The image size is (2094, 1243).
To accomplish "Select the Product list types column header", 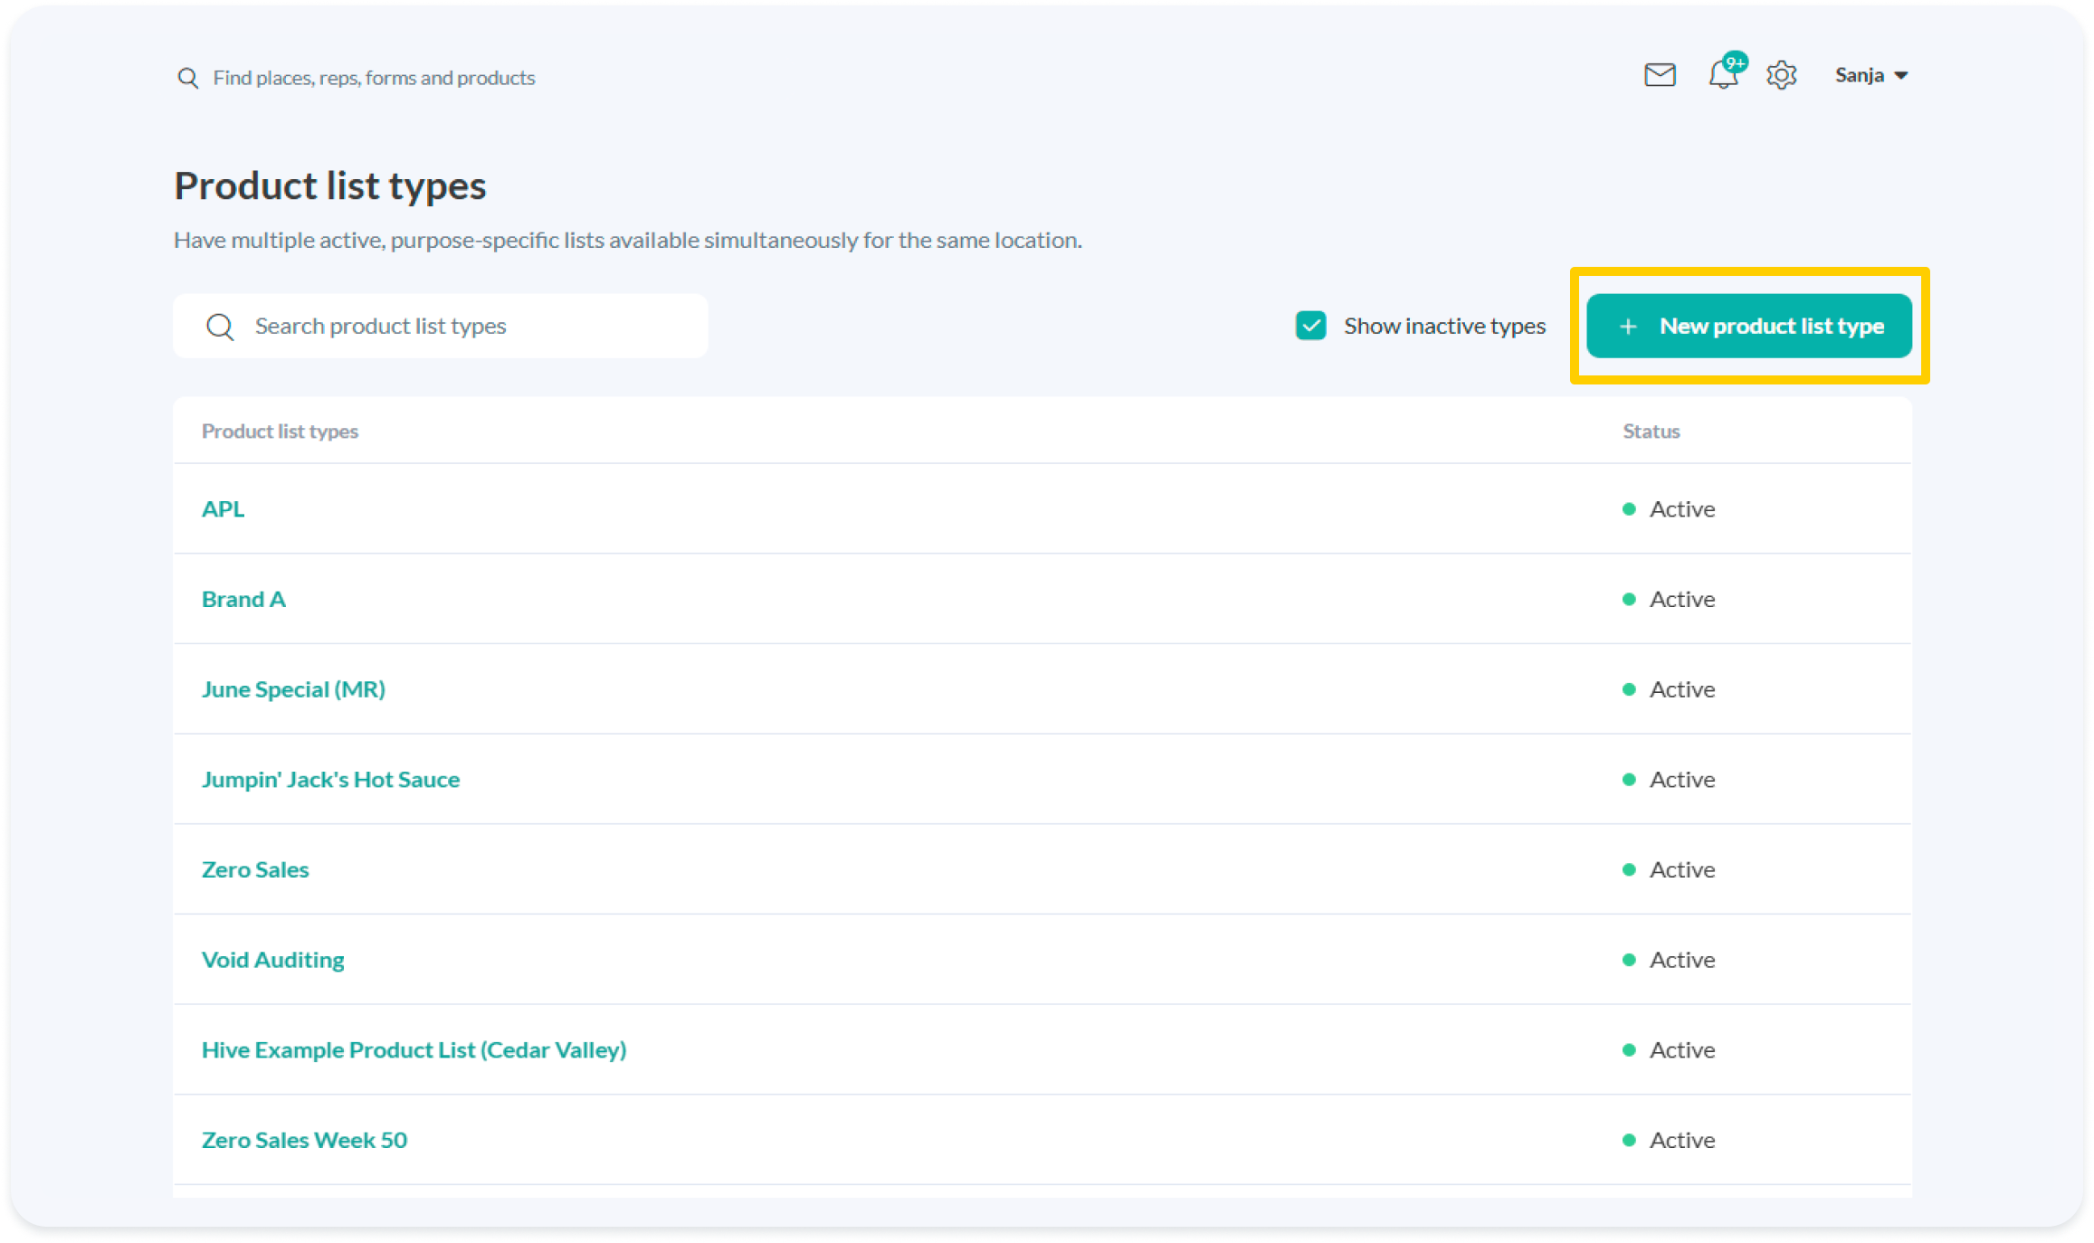I will pyautogui.click(x=280, y=431).
